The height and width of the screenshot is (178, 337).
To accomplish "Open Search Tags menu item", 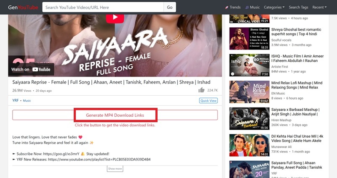I will tap(298, 7).
